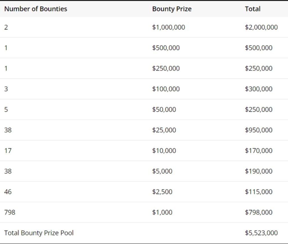Screen dimensions: 288x244
Task: Click the "Total" column header
Action: tap(253, 9)
